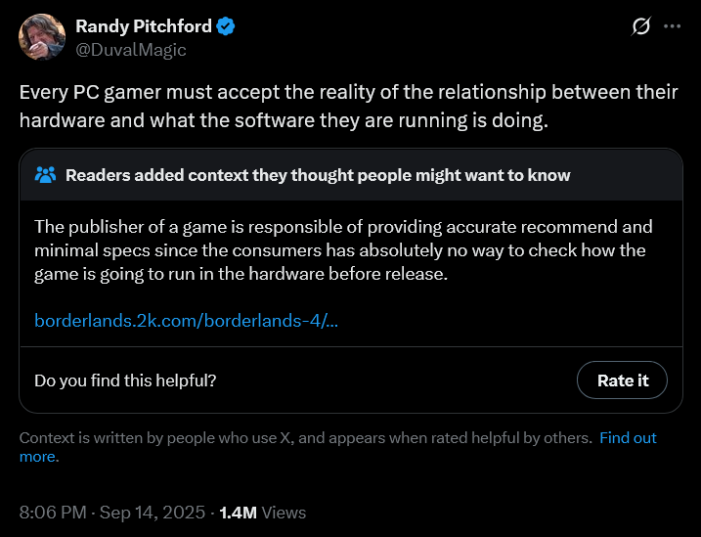
Task: Click the Views label beside the count
Action: click(x=284, y=512)
